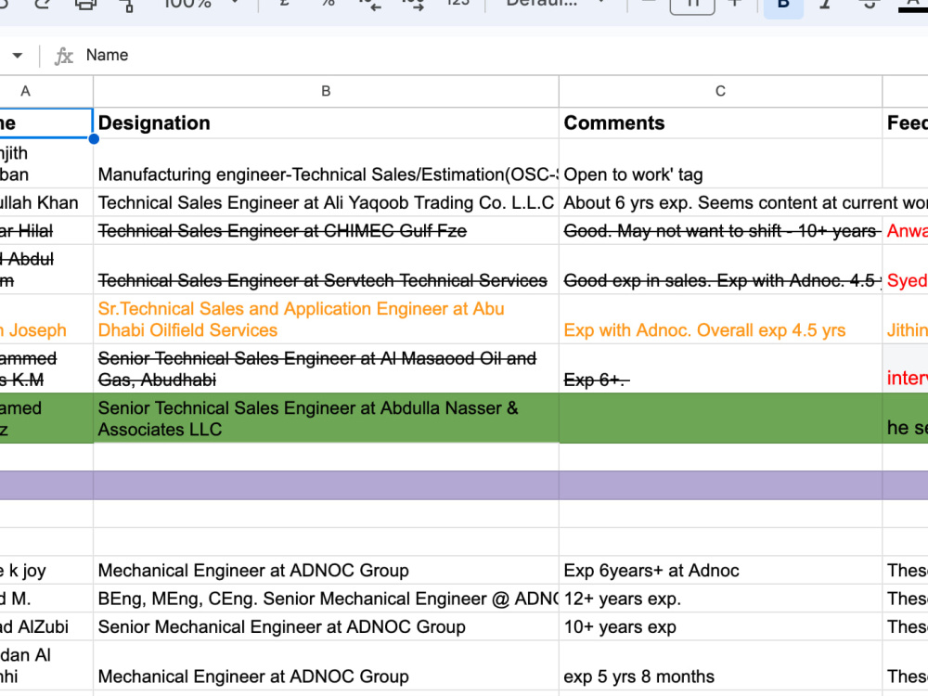This screenshot has height=696, width=928.
Task: Select "Mechanical Engineer at ADNOC Group" in the "exp 5 yrs 8 months" row
Action: click(x=326, y=665)
